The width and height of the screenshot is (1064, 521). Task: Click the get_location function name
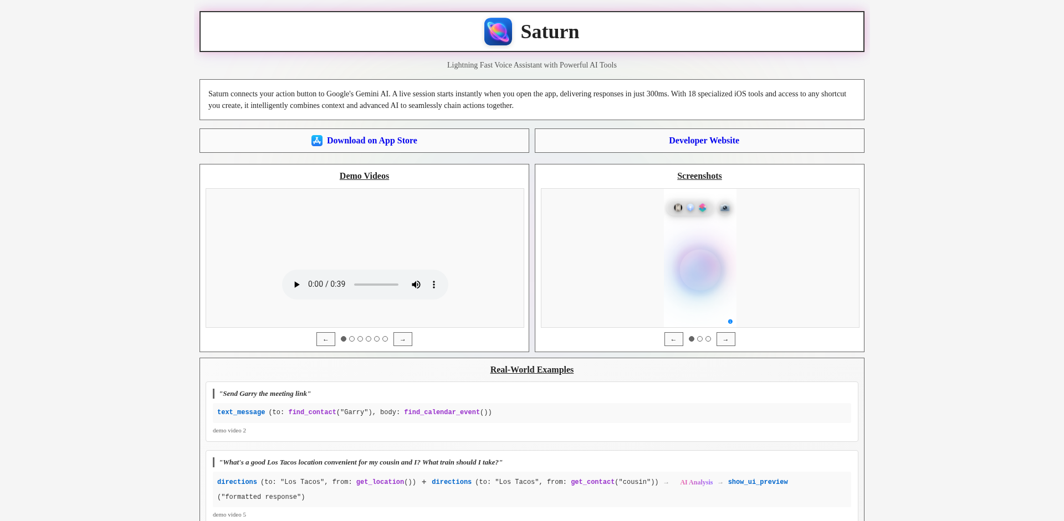pyautogui.click(x=380, y=482)
